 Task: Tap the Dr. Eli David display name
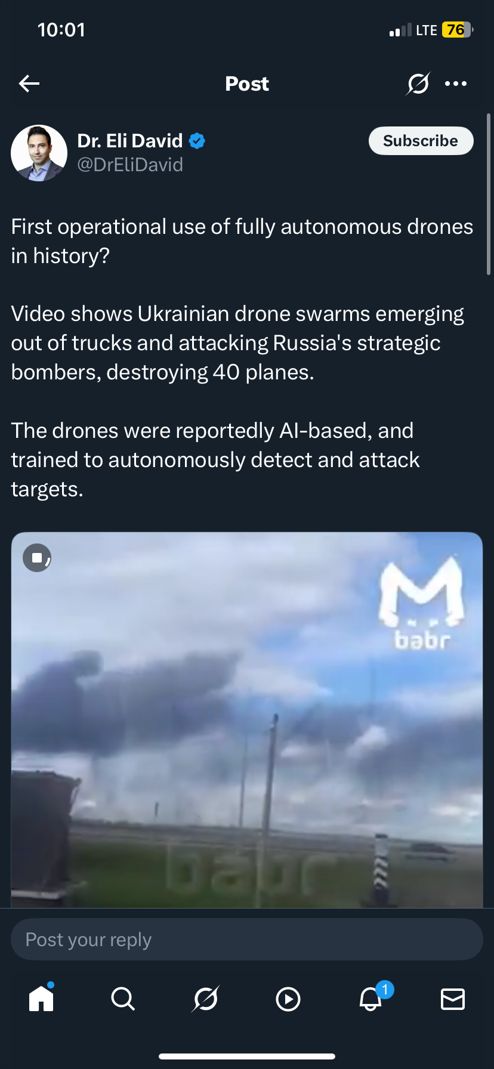[x=130, y=141]
